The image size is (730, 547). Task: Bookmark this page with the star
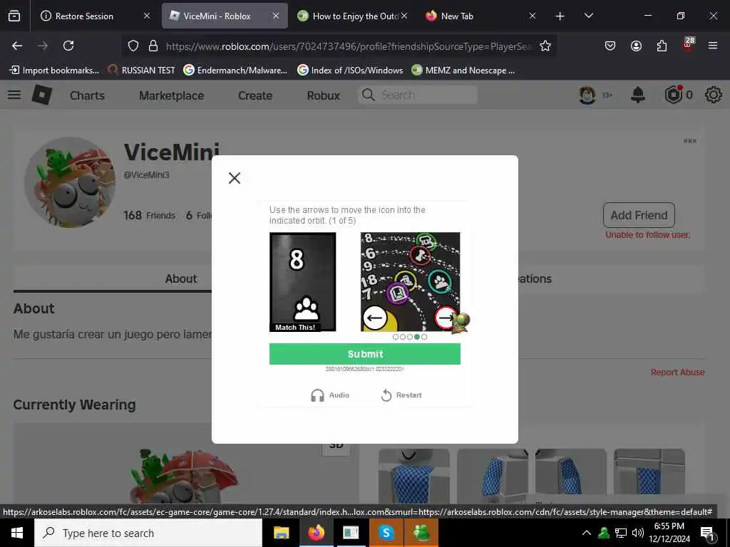coord(545,46)
